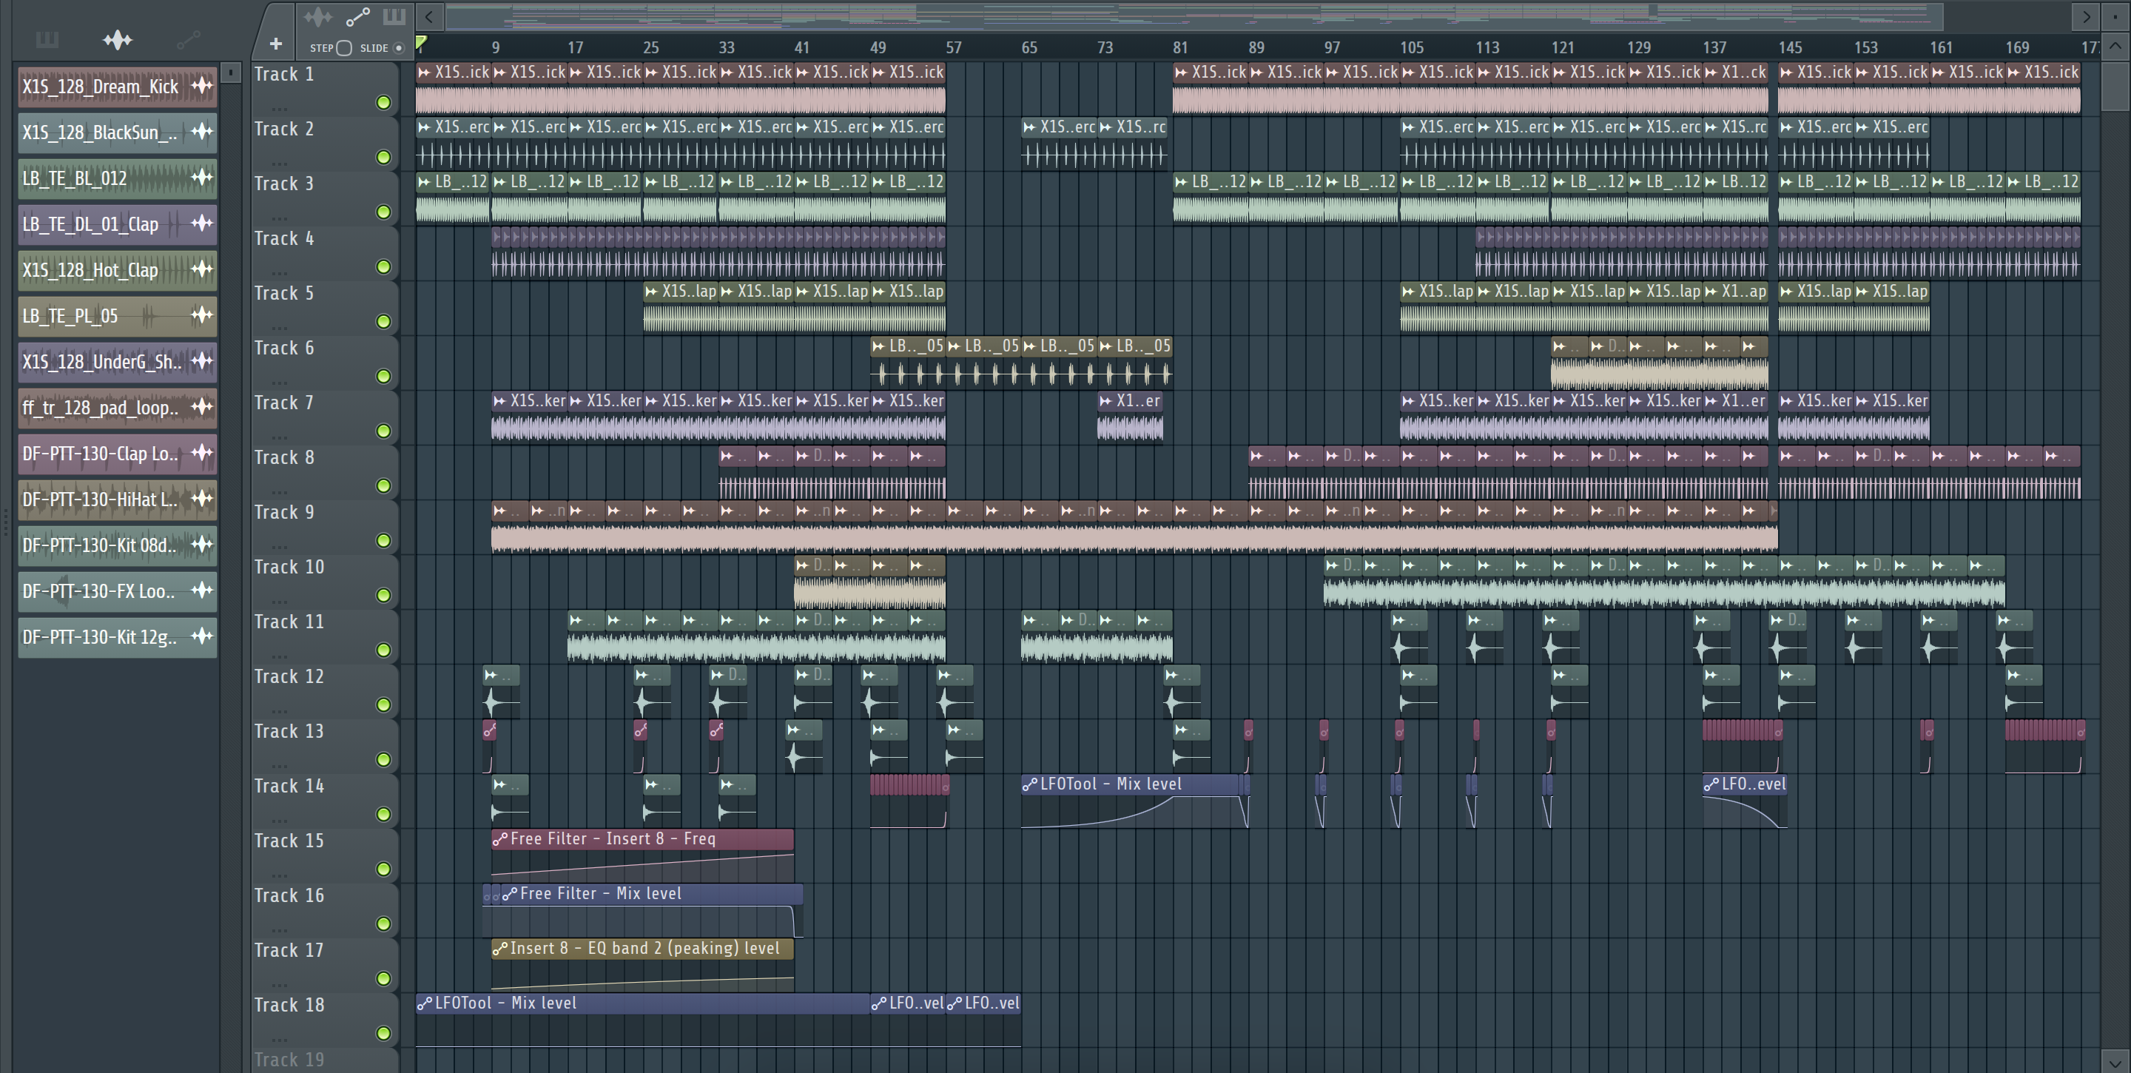Click the green playhead marker at song start
2131x1073 pixels.
point(421,42)
